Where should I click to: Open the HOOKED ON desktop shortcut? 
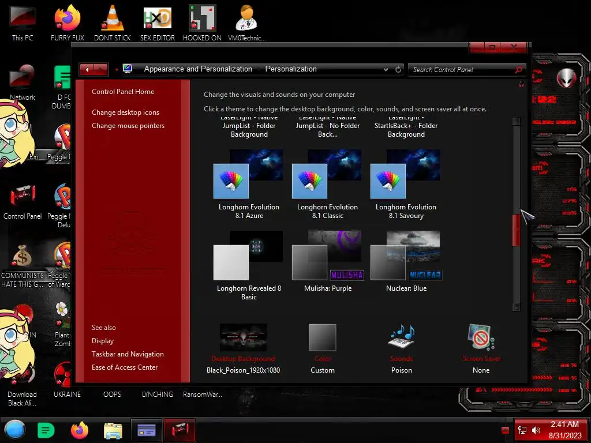(203, 22)
